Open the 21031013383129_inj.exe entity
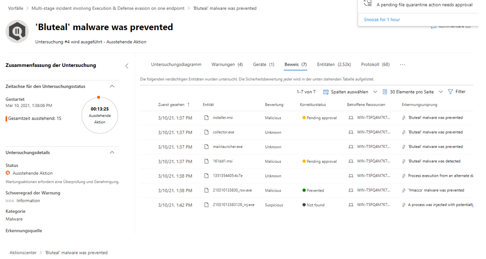The width and height of the screenshot is (486, 259). pos(233,205)
